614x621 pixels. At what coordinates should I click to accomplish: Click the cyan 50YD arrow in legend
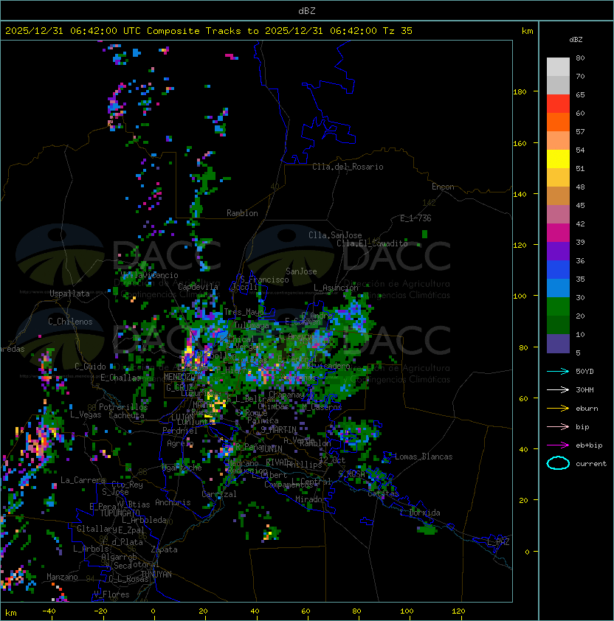558,371
